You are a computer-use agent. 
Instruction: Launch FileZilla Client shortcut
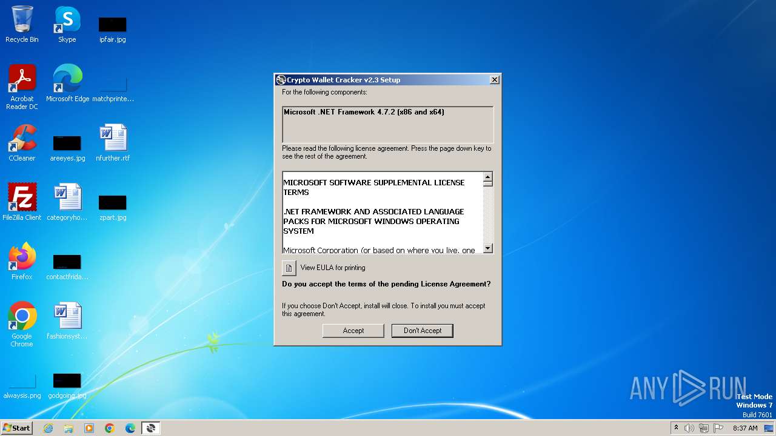[22, 202]
